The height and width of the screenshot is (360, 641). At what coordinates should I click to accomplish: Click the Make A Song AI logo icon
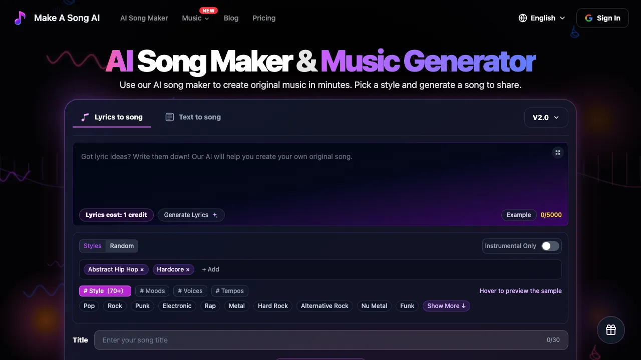(x=20, y=18)
